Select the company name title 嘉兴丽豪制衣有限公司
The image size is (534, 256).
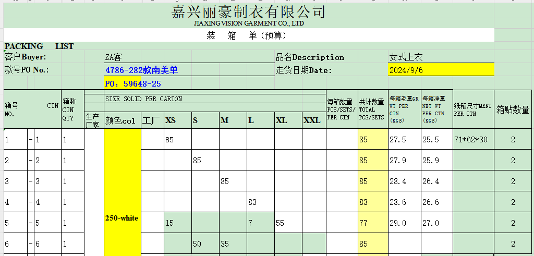249,11
